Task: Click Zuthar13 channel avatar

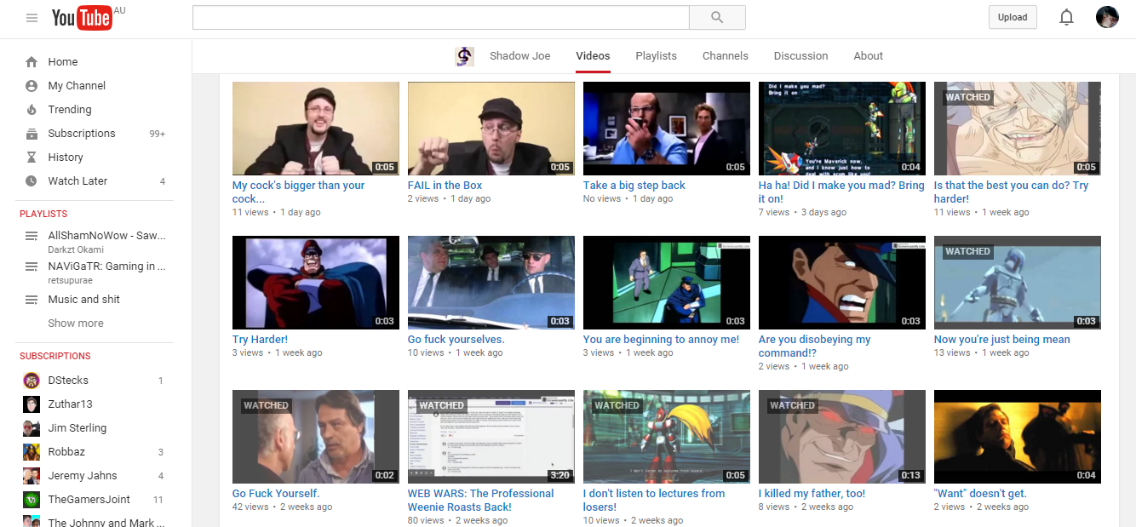Action: 32,404
